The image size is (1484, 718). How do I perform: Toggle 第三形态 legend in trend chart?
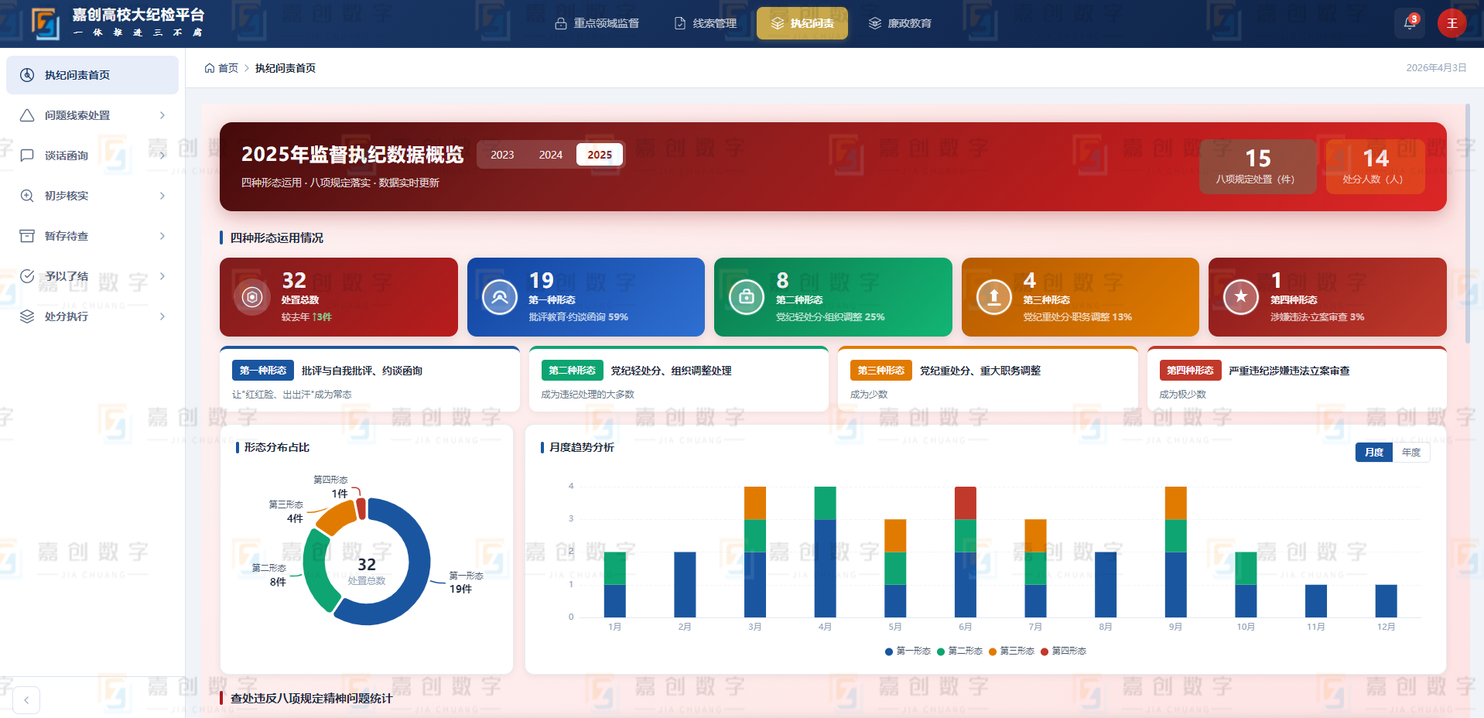(1011, 651)
